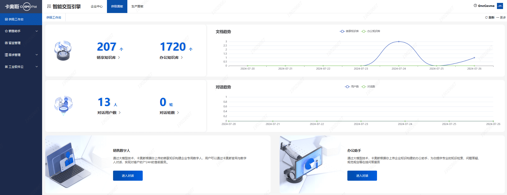Select the 供给工作台 page tab below header
Image resolution: width=507 pixels, height=195 pixels.
pos(54,17)
